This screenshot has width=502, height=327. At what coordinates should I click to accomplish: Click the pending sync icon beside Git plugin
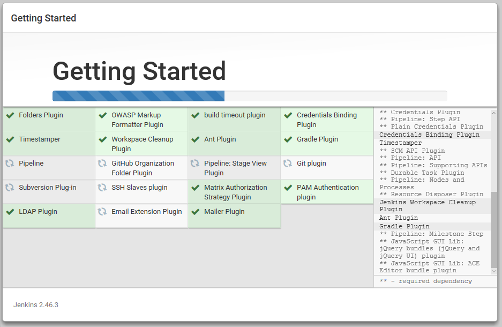pyautogui.click(x=288, y=163)
